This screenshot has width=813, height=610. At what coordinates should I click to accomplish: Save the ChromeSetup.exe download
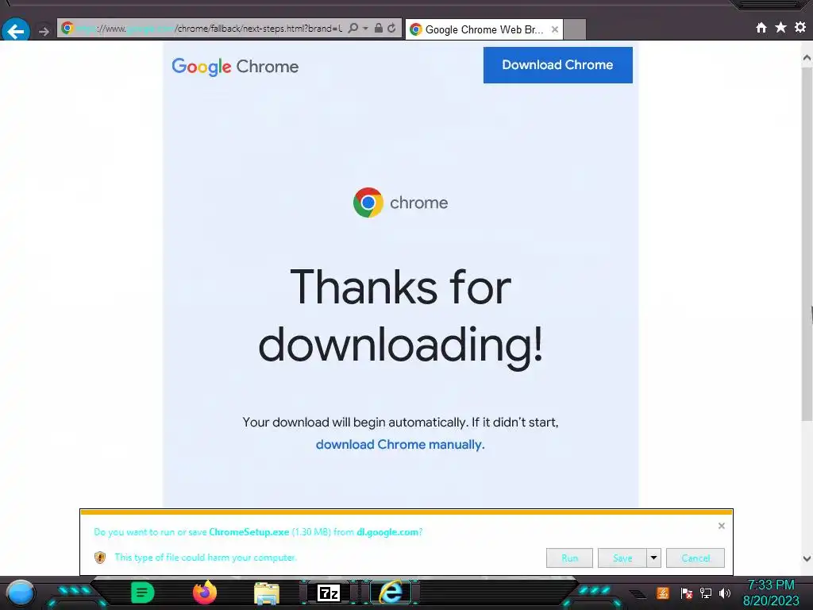(x=622, y=558)
